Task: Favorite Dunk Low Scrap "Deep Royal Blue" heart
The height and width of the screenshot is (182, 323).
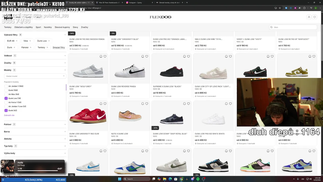Action: [x=189, y=104]
